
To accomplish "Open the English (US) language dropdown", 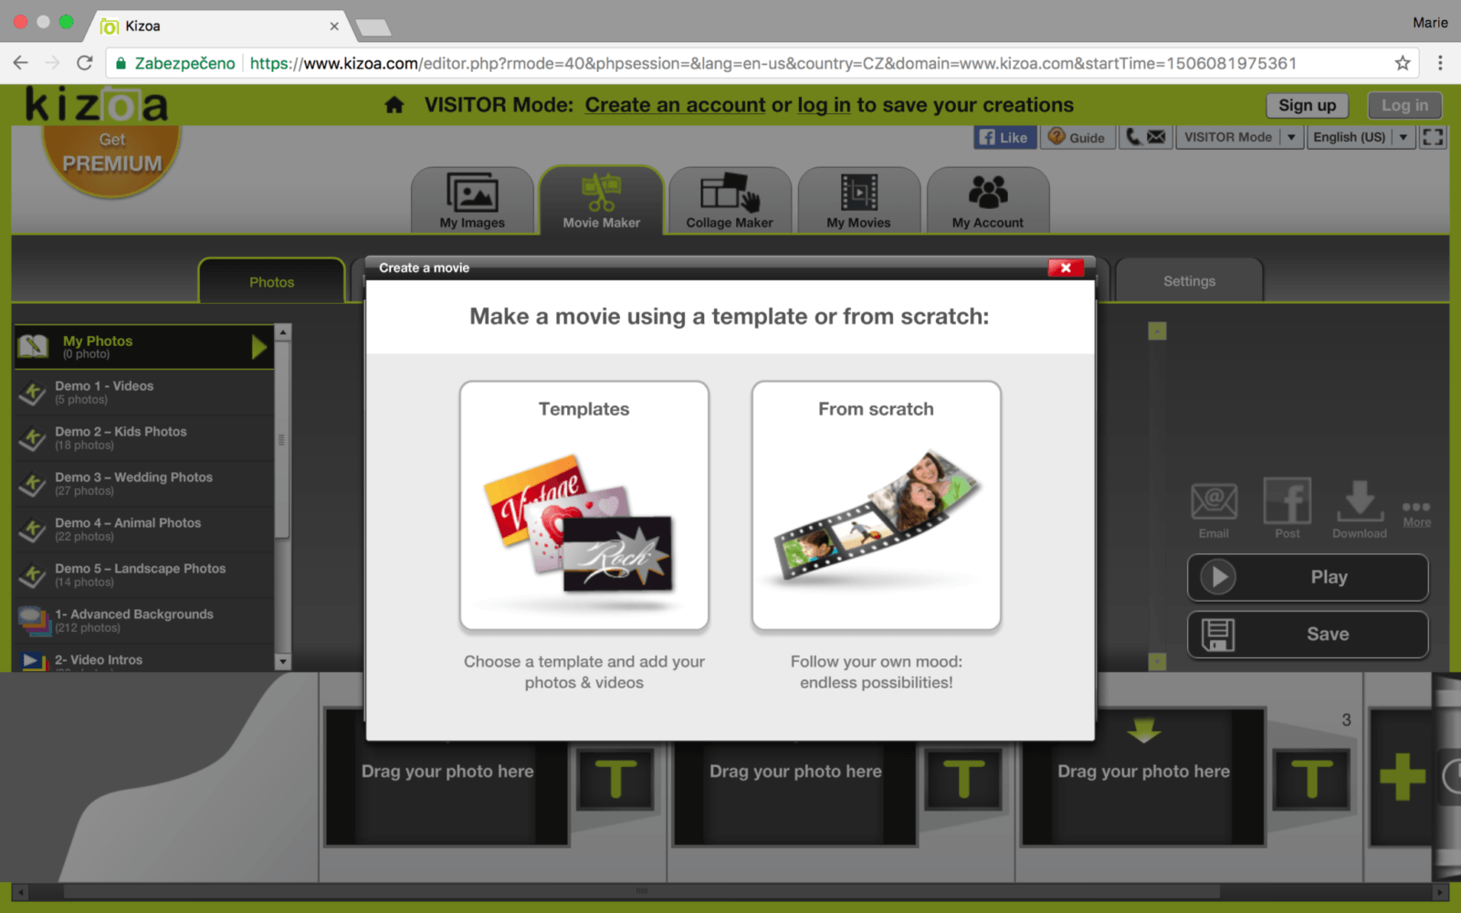I will coord(1403,137).
